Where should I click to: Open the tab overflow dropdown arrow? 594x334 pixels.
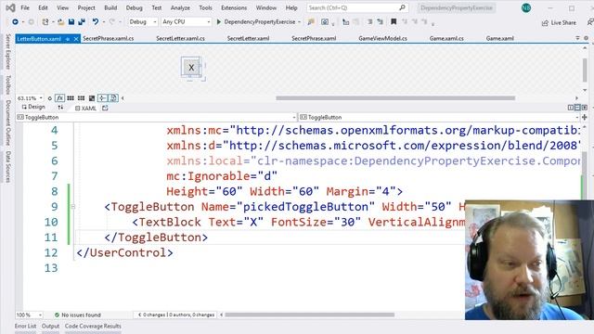click(577, 38)
